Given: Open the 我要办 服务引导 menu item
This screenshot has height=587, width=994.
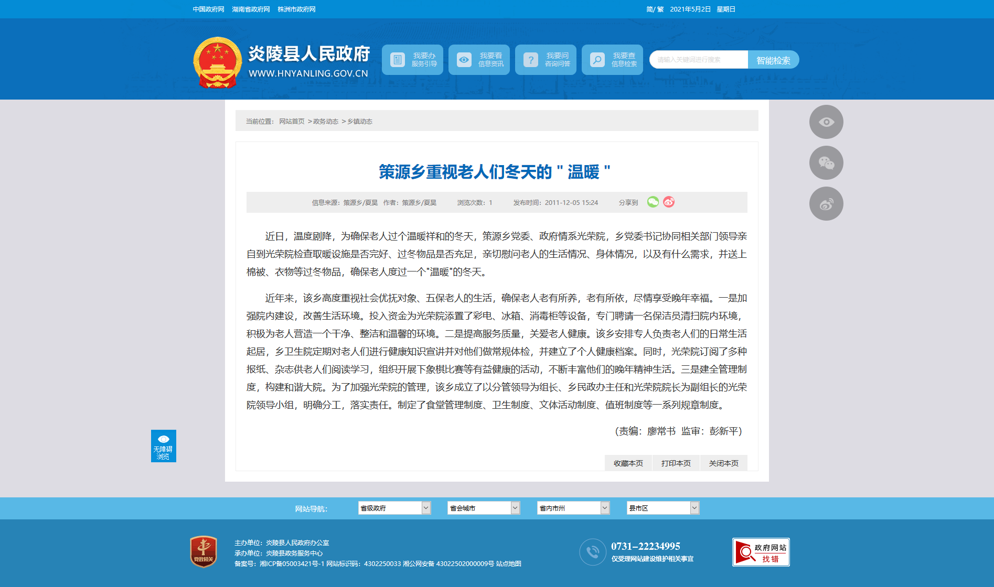Looking at the screenshot, I should pyautogui.click(x=412, y=60).
